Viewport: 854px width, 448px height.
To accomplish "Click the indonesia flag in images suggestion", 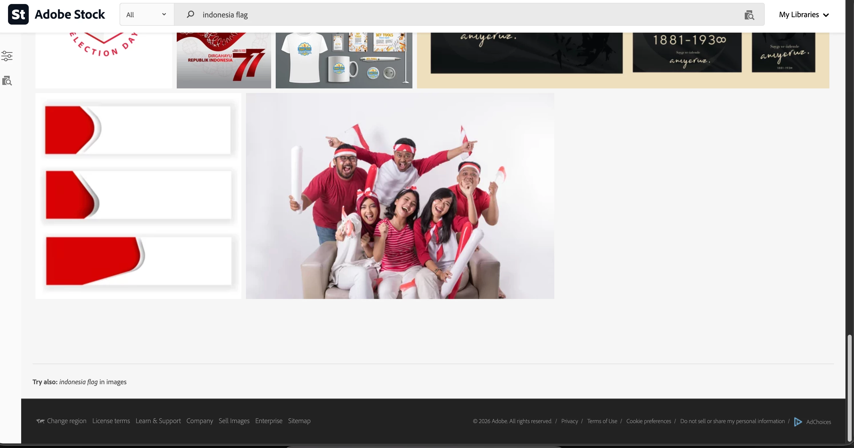I will click(79, 382).
